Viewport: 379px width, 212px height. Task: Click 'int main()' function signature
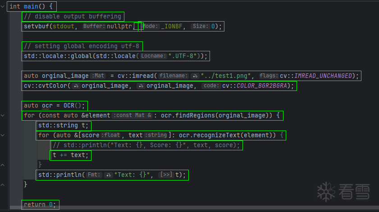[27, 6]
